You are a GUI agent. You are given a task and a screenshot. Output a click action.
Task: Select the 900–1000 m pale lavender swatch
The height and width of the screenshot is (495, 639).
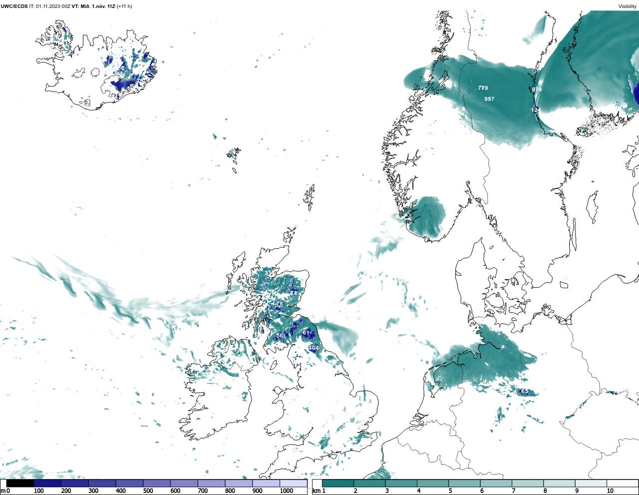click(266, 484)
